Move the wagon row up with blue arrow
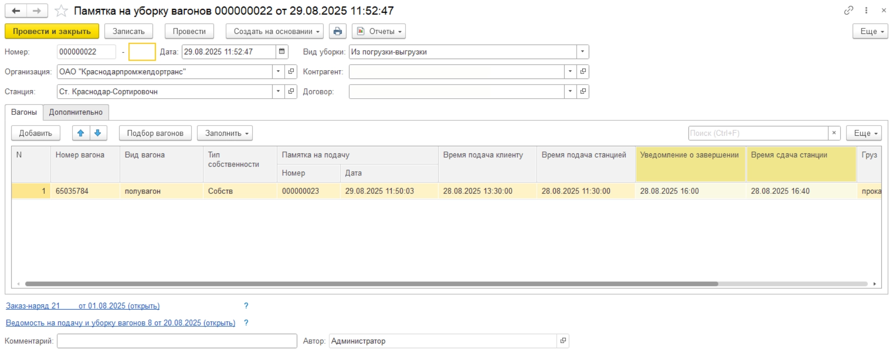Viewport: 893px width, 351px height. point(80,133)
